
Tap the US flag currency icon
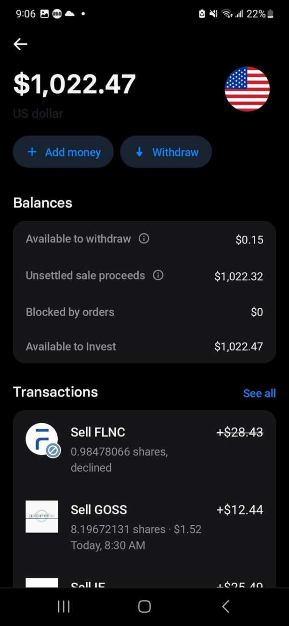[x=247, y=89]
